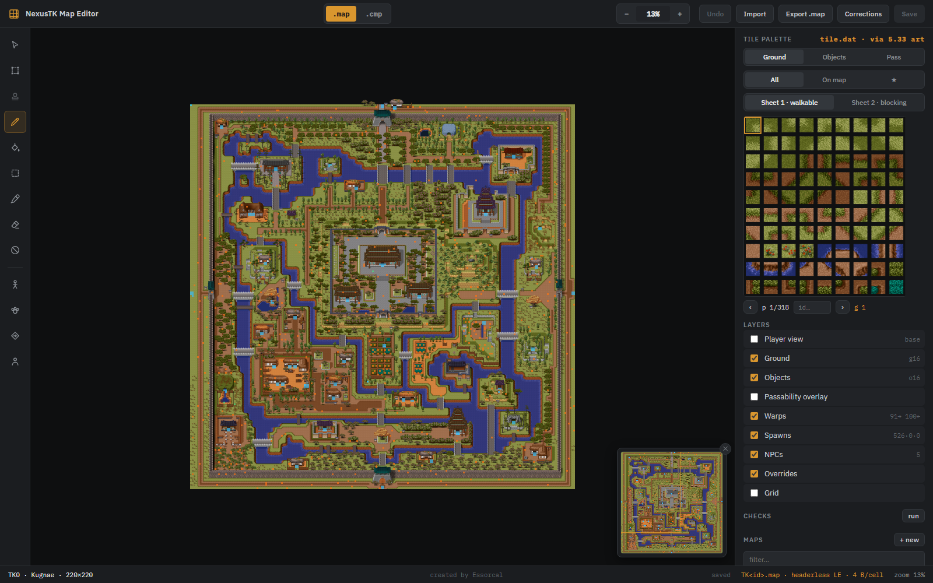The image size is (933, 583).
Task: Toggle the Overrides layer
Action: pos(754,474)
